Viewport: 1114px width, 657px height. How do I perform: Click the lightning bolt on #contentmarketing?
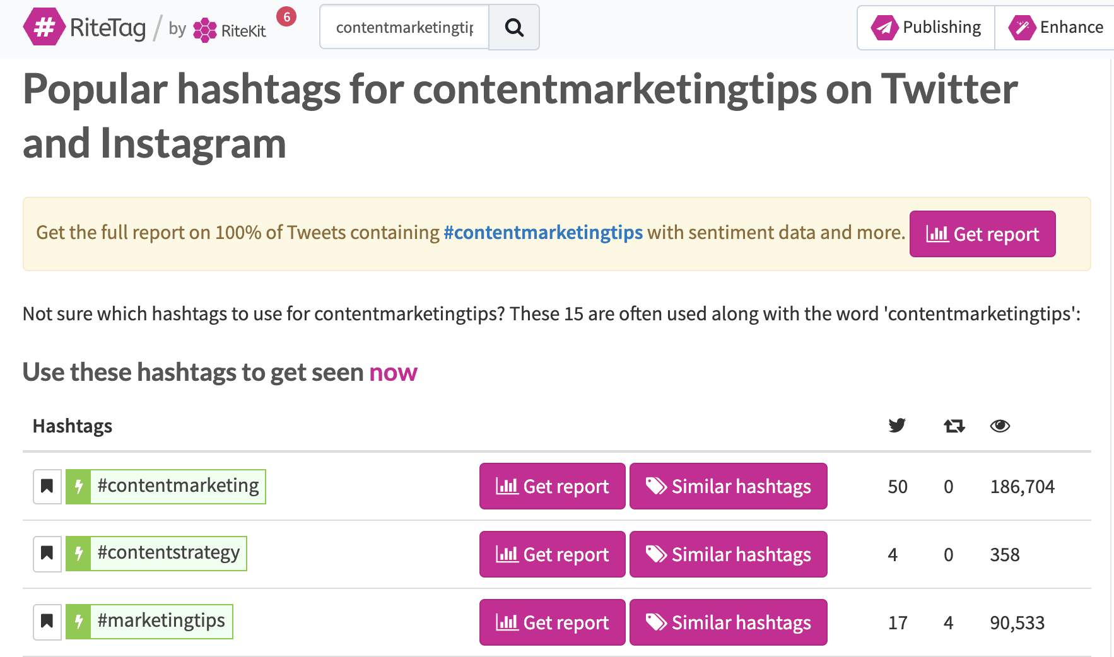point(78,486)
